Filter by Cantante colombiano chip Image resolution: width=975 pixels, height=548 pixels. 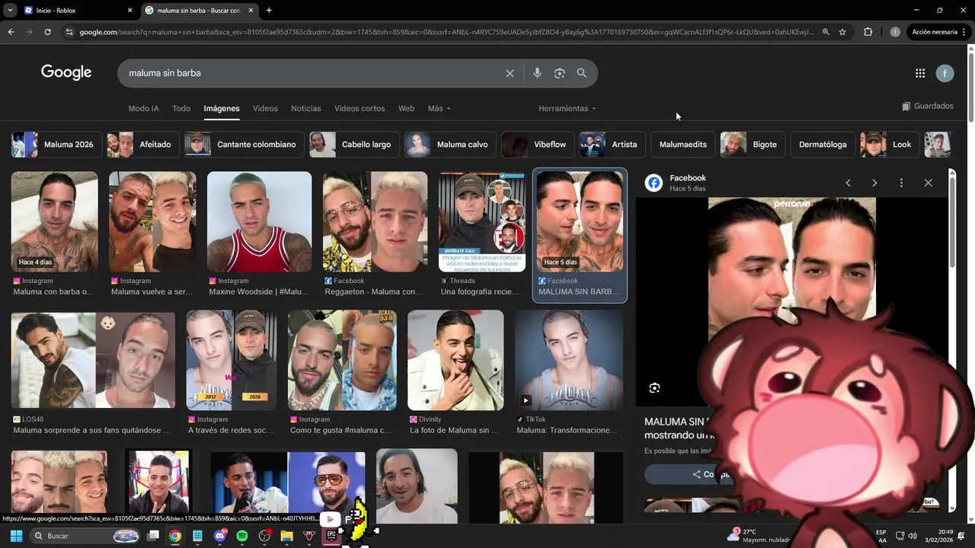pos(244,145)
